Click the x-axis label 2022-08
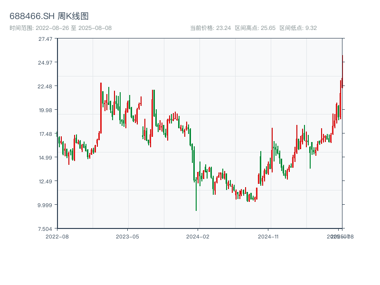This screenshot has width=380, height=285. point(57,237)
